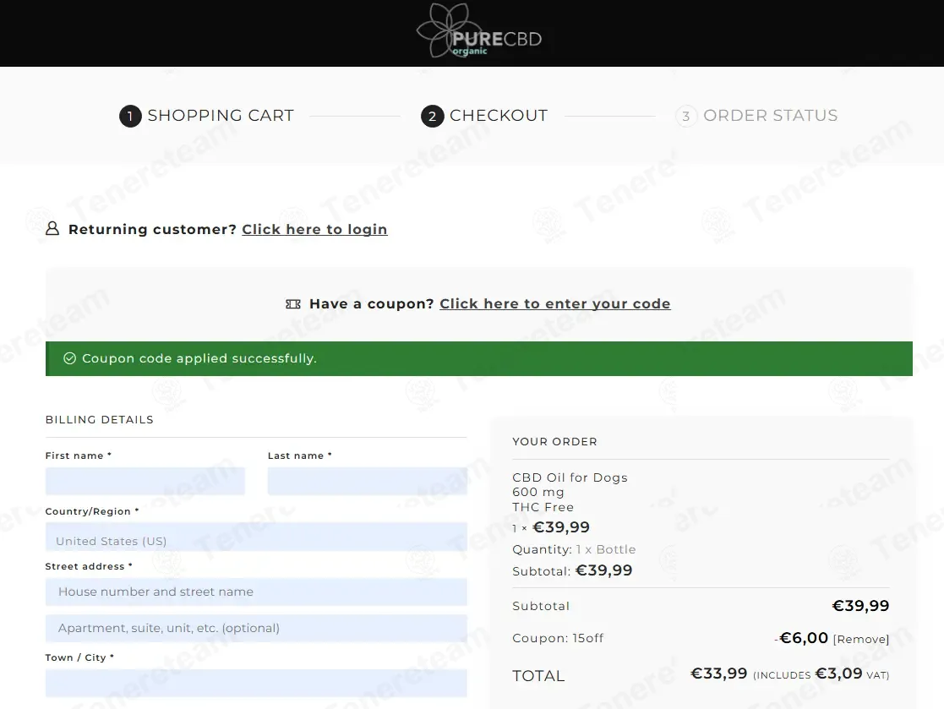Select the Order Status step
Image resolution: width=944 pixels, height=709 pixels.
(771, 115)
